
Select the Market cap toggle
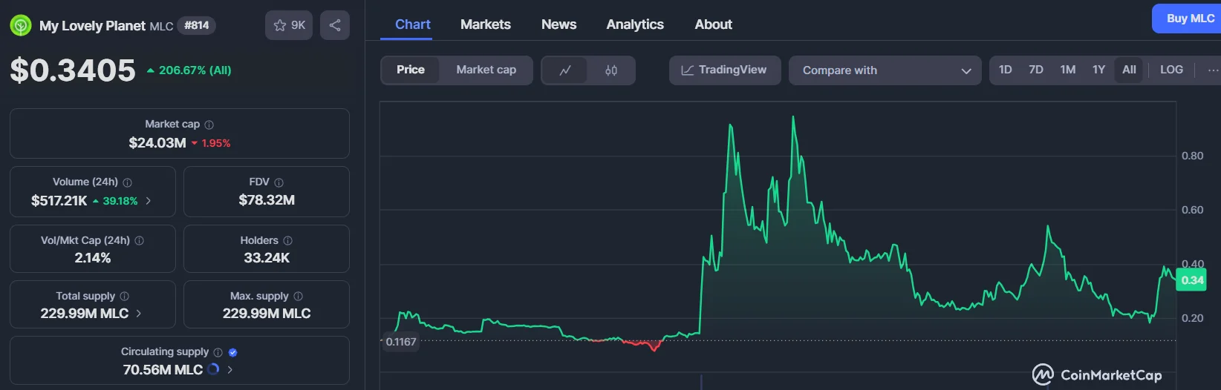(x=486, y=70)
